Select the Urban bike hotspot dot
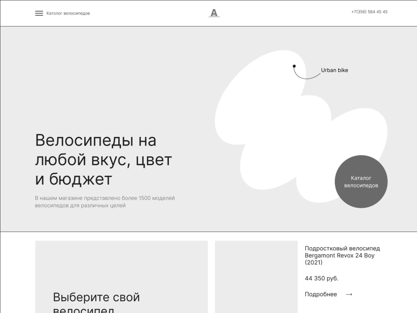 click(294, 66)
